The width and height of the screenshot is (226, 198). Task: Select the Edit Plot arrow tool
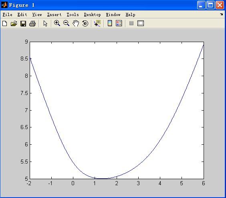coord(45,23)
